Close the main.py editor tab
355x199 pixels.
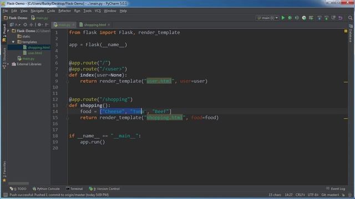point(73,25)
